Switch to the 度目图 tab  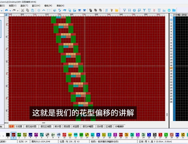(x=67, y=126)
